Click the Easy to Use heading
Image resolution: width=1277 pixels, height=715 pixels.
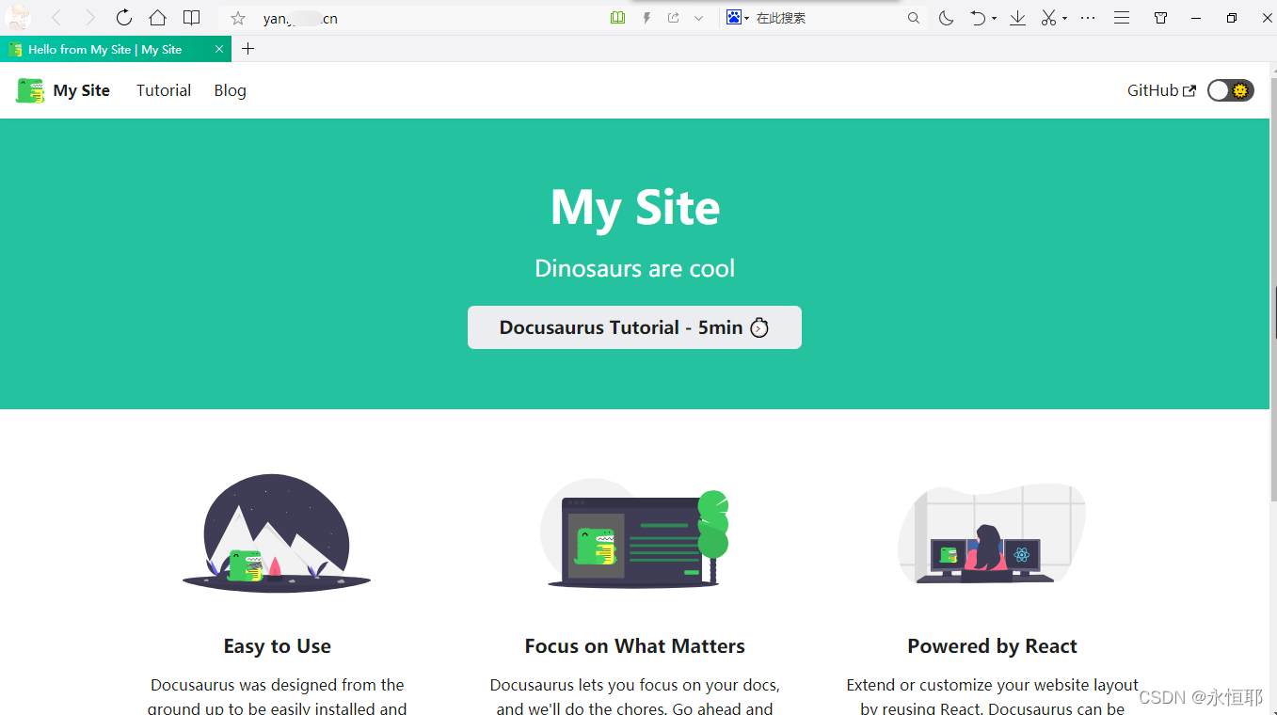click(278, 646)
